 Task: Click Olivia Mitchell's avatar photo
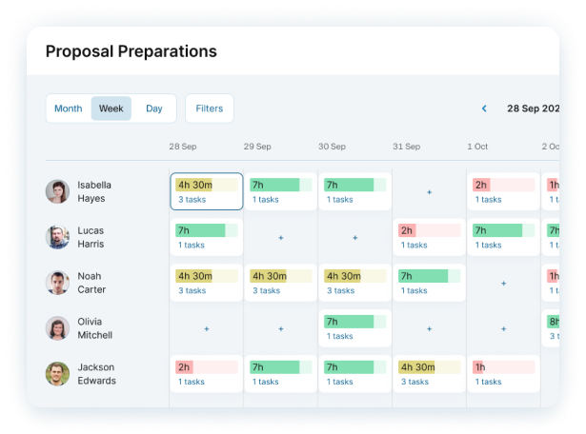pyautogui.click(x=57, y=328)
